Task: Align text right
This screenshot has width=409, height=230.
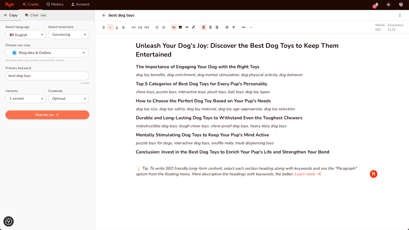Action: pos(217,27)
